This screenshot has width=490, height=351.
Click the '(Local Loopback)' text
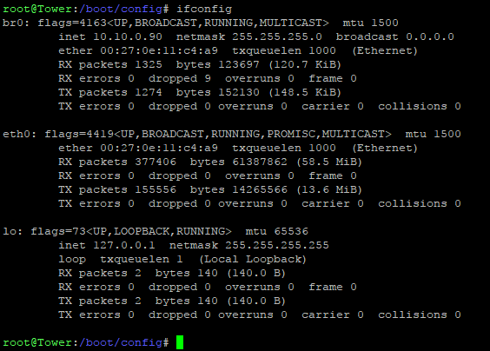pos(253,260)
